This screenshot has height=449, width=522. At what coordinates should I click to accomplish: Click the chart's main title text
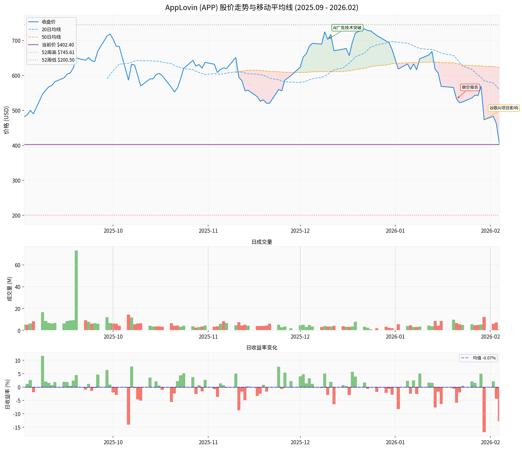262,8
